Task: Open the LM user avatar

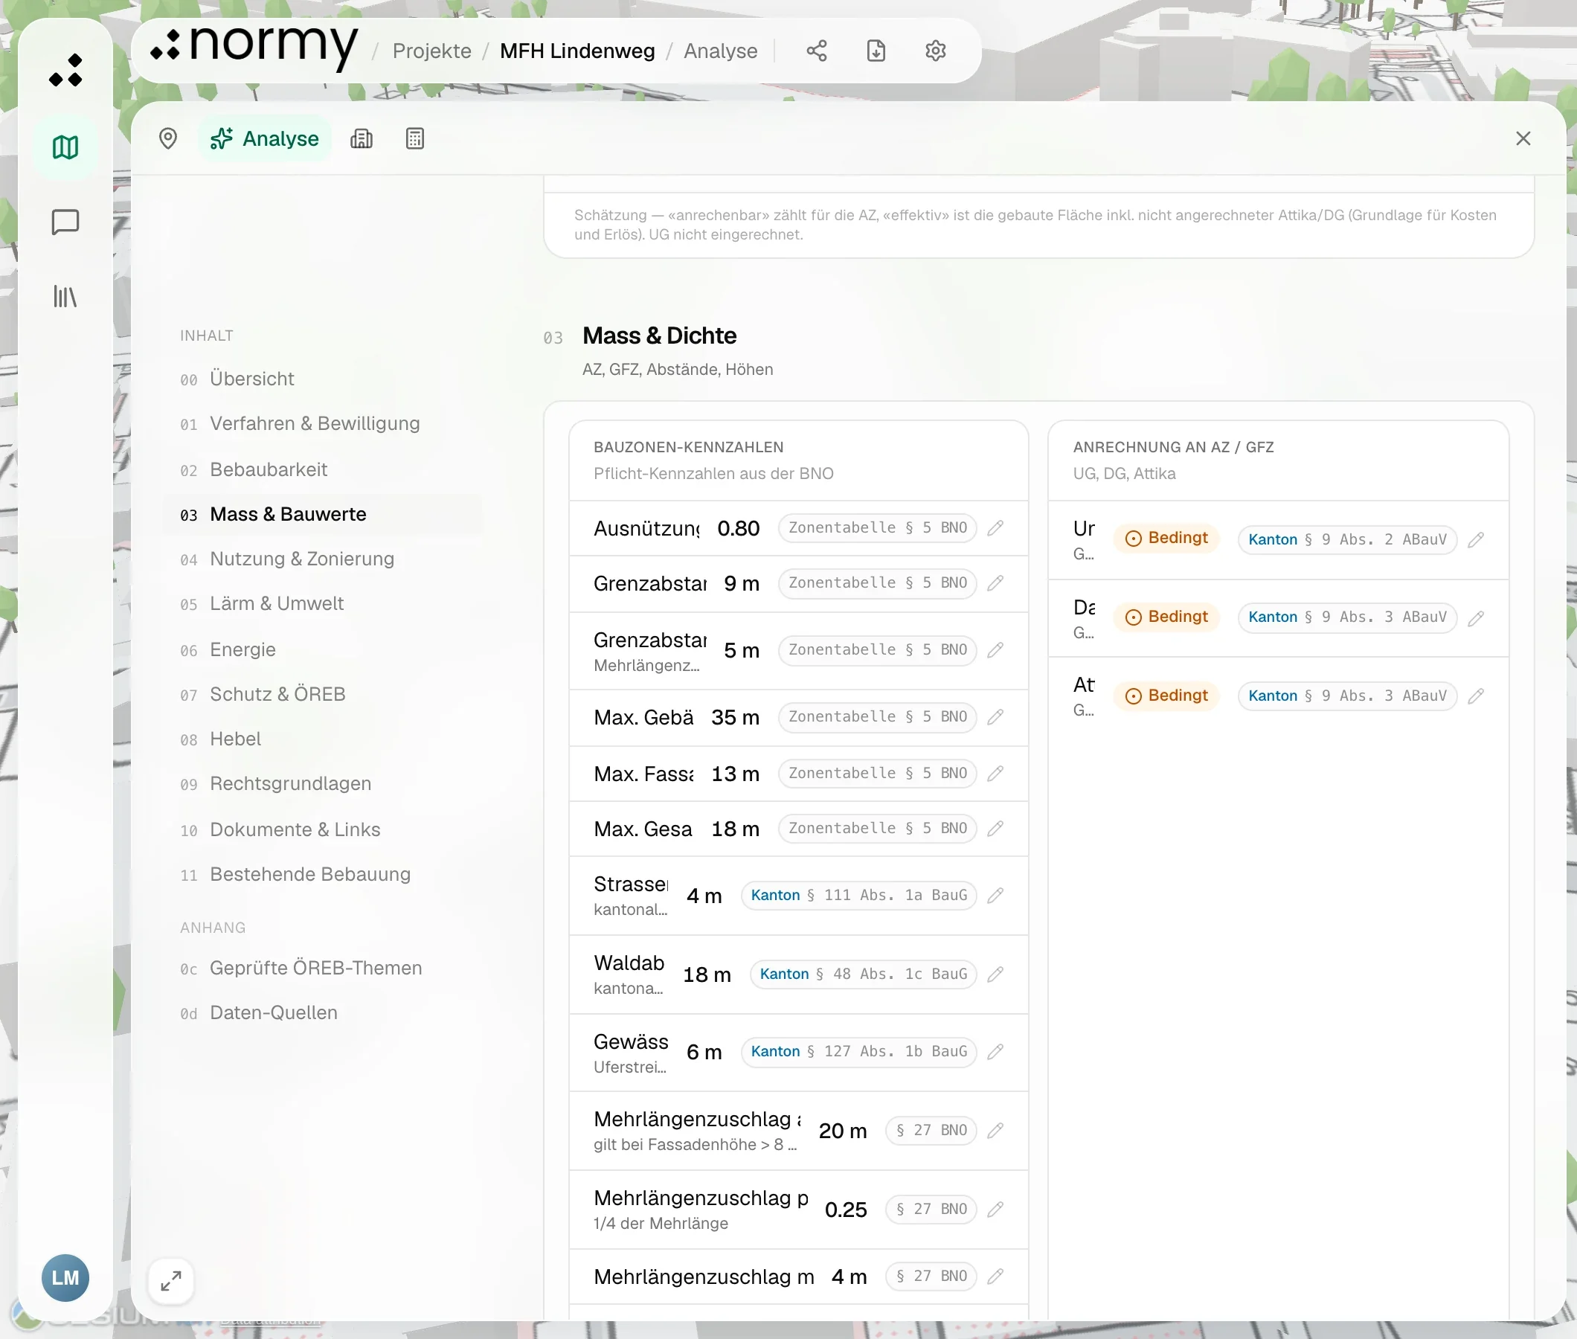Action: [x=65, y=1277]
